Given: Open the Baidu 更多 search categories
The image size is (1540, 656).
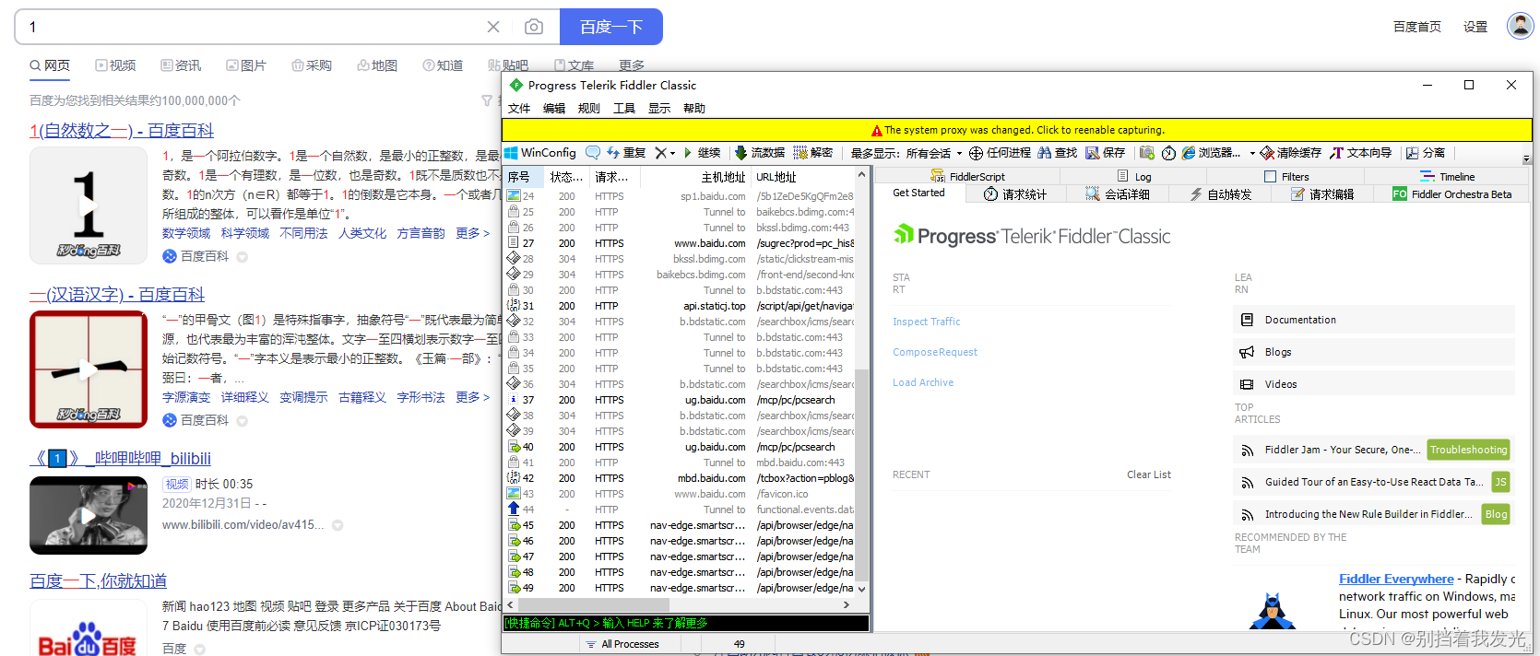Looking at the screenshot, I should point(632,65).
